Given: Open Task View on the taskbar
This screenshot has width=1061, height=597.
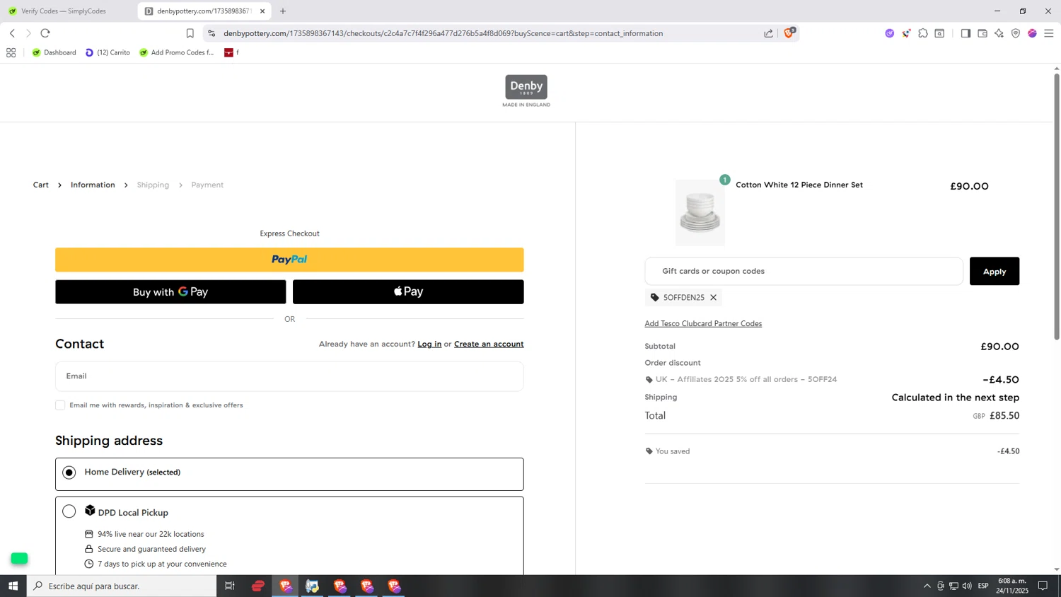Looking at the screenshot, I should point(230,586).
